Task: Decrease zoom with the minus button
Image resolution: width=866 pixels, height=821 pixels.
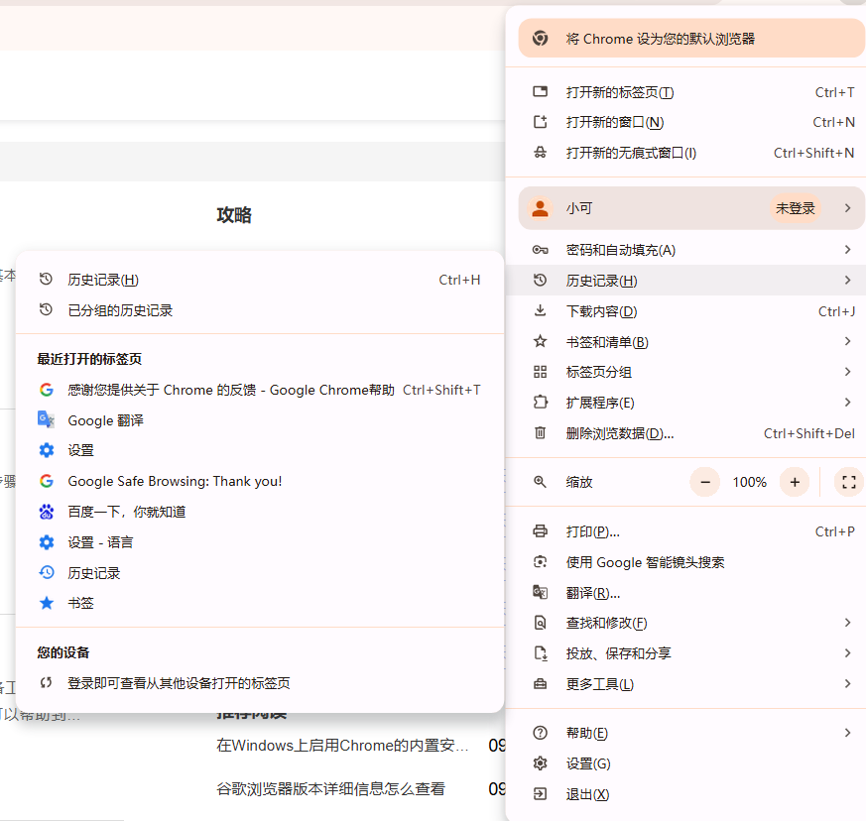Action: tap(704, 482)
